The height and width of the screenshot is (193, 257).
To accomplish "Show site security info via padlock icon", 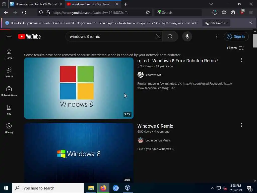I will [48, 13].
